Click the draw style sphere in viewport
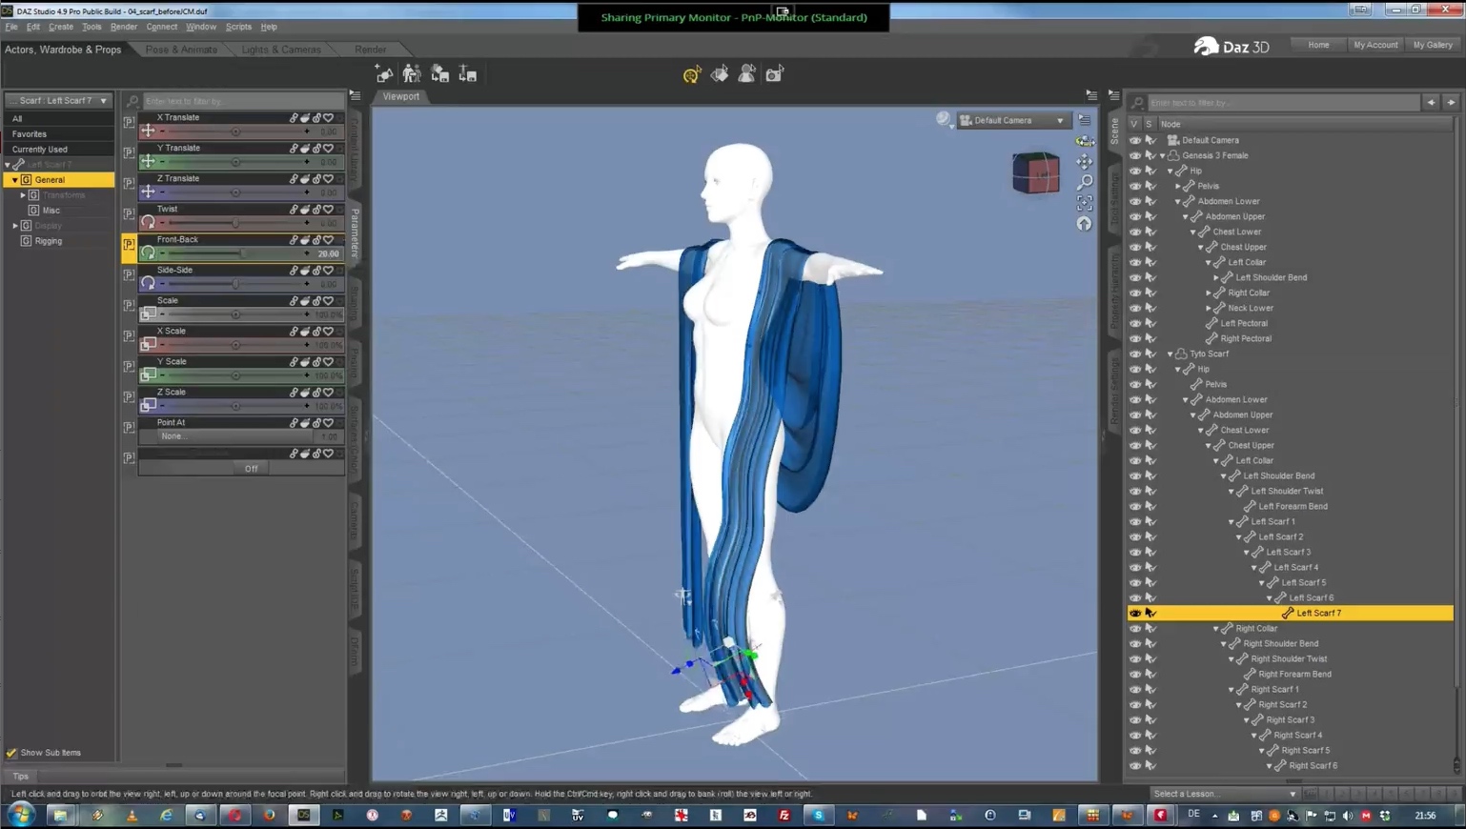This screenshot has height=829, width=1466. click(x=943, y=119)
